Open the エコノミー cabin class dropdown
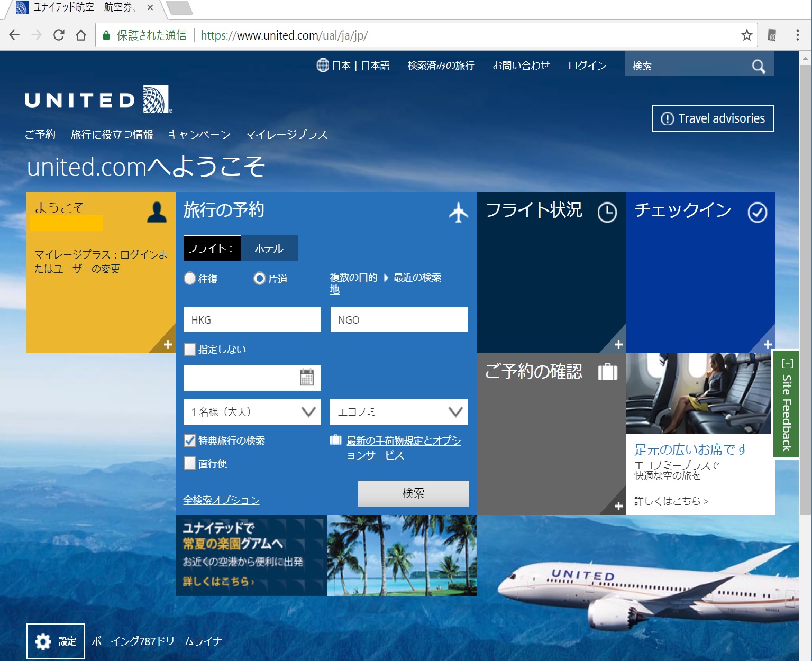 [399, 412]
